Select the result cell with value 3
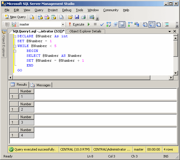180x160 pixels. 26,122
